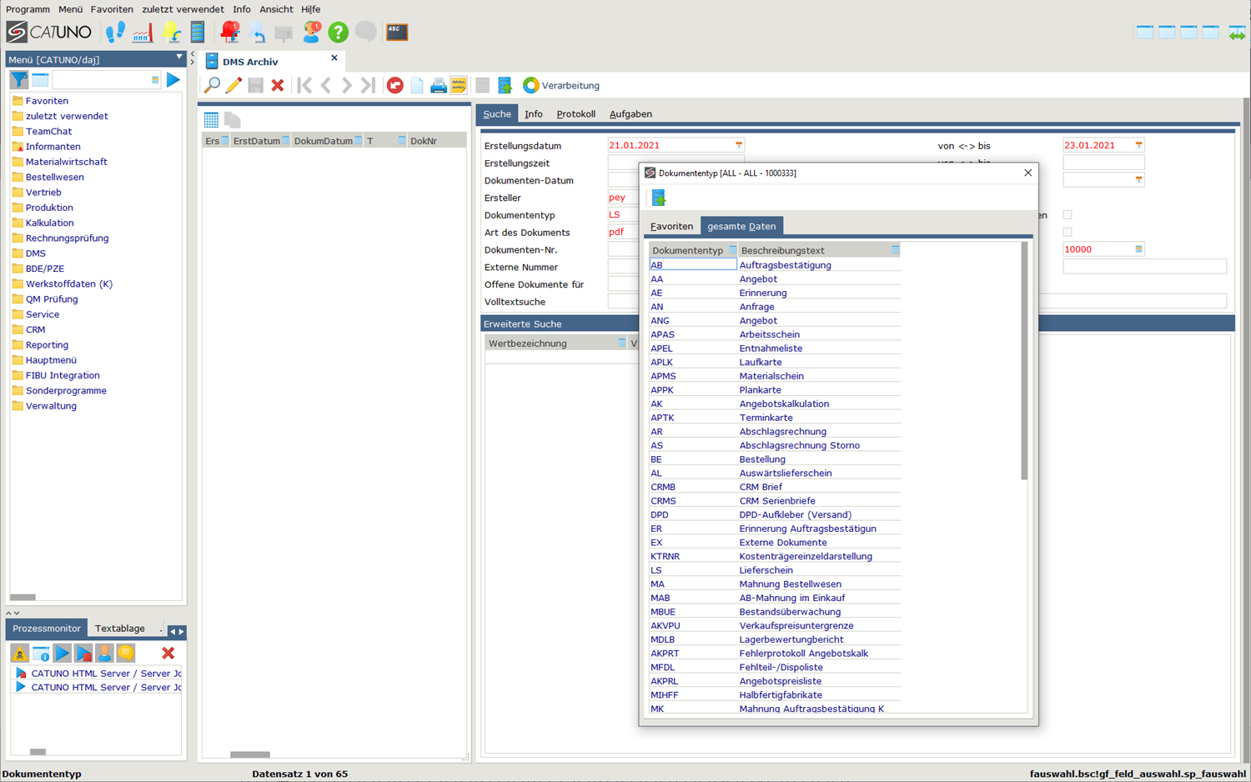
Task: Click the green question mark help icon
Action: click(338, 33)
